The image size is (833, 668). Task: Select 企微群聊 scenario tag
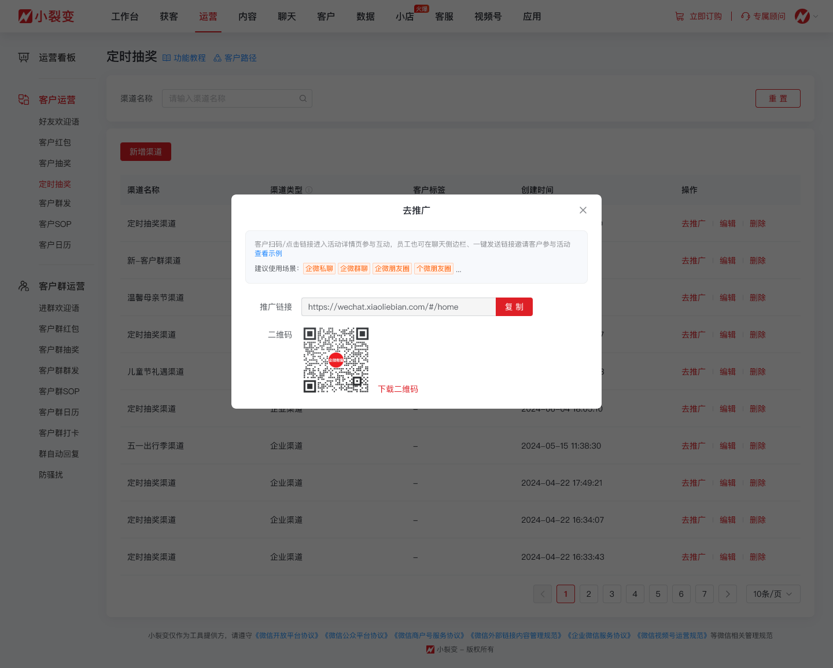(x=354, y=269)
